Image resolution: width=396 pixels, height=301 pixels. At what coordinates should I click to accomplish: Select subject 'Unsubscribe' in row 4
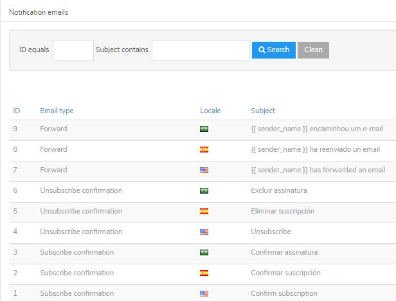point(271,232)
